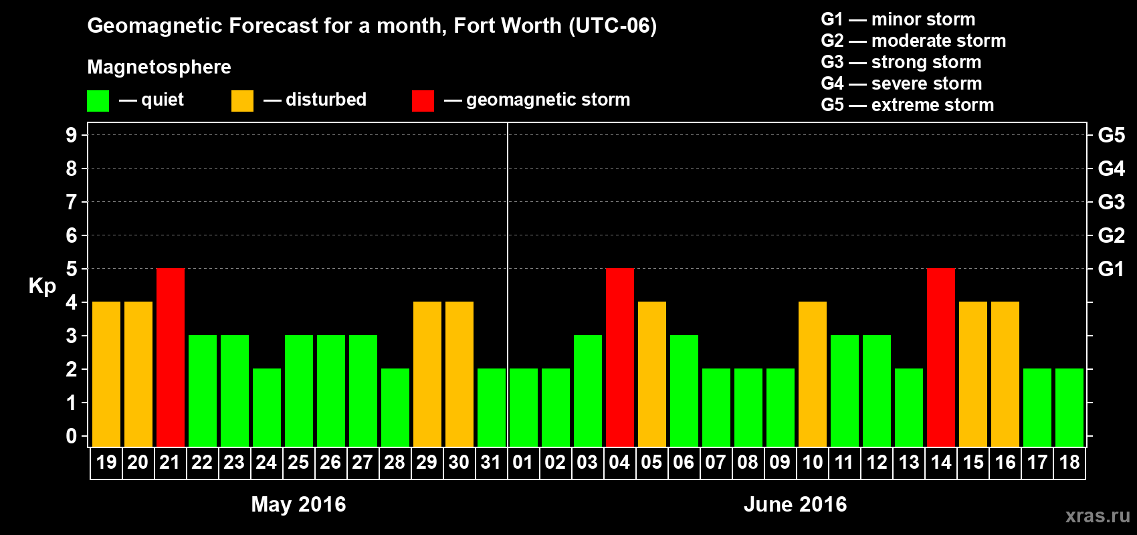1137x535 pixels.
Task: Click the '— geomagnetic storm' legend label
Action: [x=537, y=100]
